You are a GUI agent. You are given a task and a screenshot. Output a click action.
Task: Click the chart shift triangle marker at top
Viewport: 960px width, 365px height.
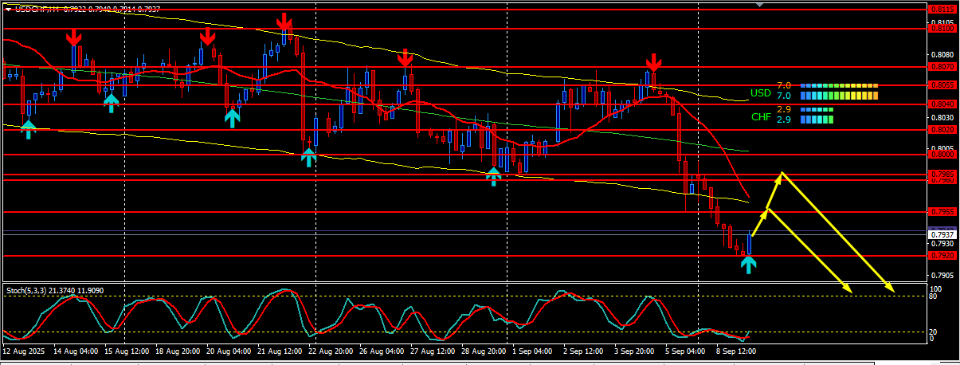[759, 5]
